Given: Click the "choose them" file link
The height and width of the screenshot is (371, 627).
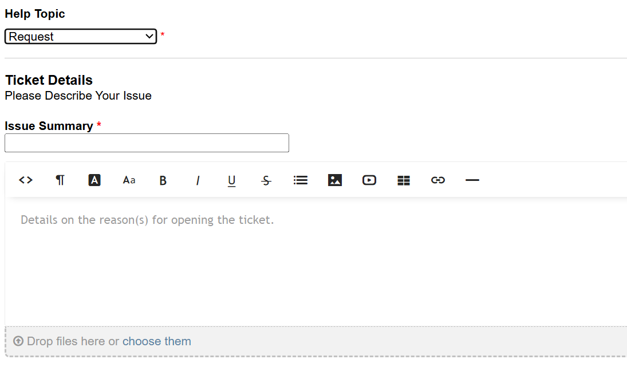Looking at the screenshot, I should 157,341.
